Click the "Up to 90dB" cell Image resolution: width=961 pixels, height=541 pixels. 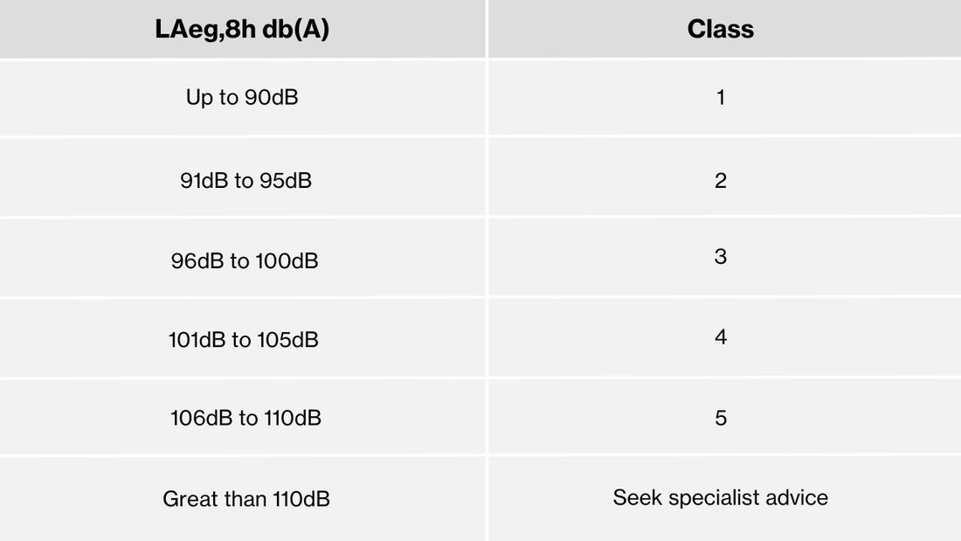tap(242, 97)
